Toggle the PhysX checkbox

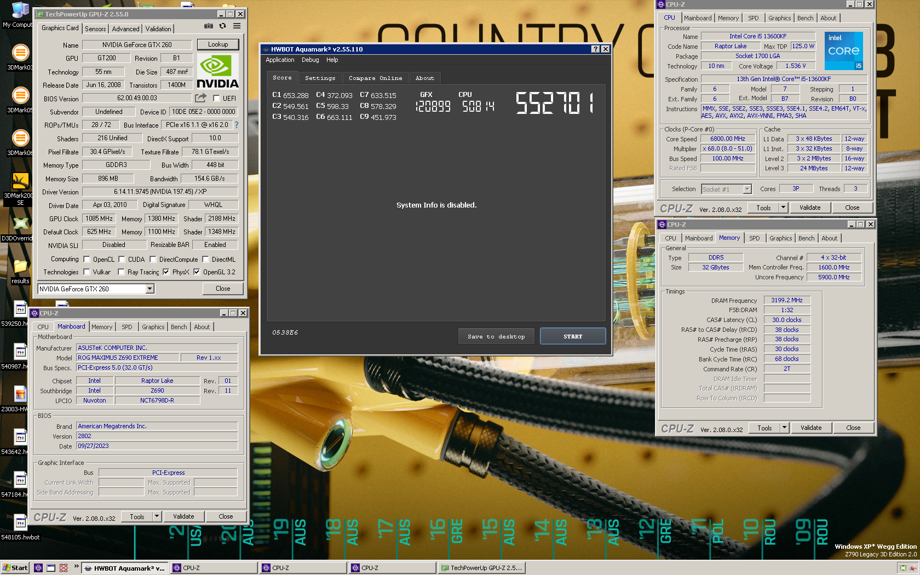pos(166,272)
